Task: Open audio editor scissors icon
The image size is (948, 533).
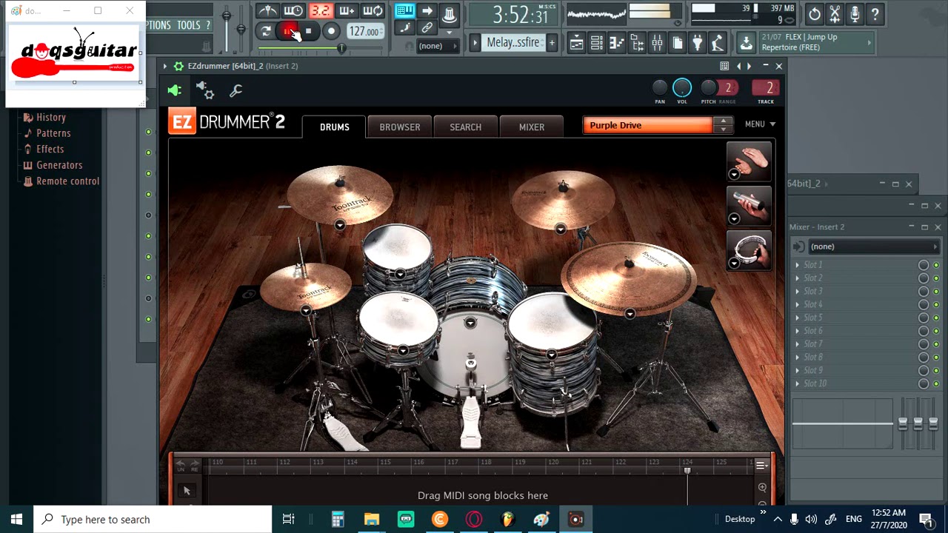Action: (835, 13)
